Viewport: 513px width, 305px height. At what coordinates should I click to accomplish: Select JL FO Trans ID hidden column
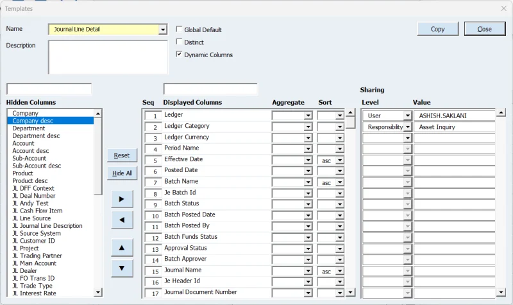(51, 278)
